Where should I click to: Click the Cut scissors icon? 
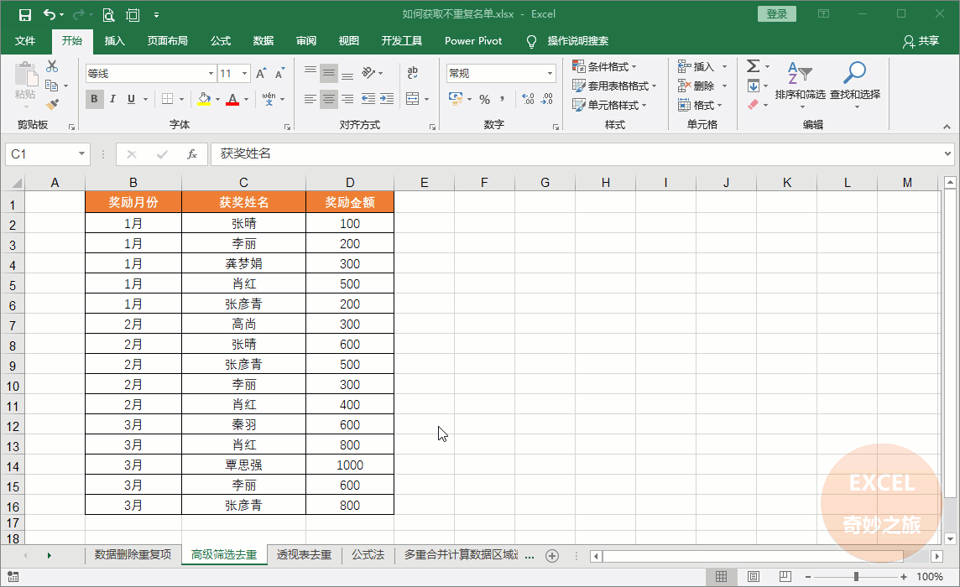pyautogui.click(x=52, y=66)
